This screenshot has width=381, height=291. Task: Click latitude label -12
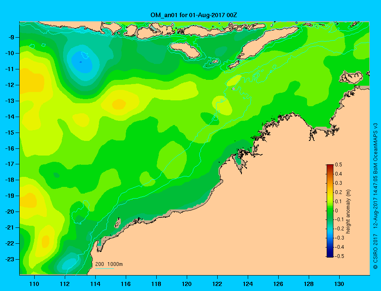[x=10, y=85]
